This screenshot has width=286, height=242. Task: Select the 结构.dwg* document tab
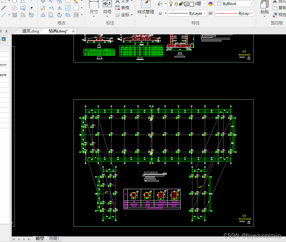click(58, 31)
